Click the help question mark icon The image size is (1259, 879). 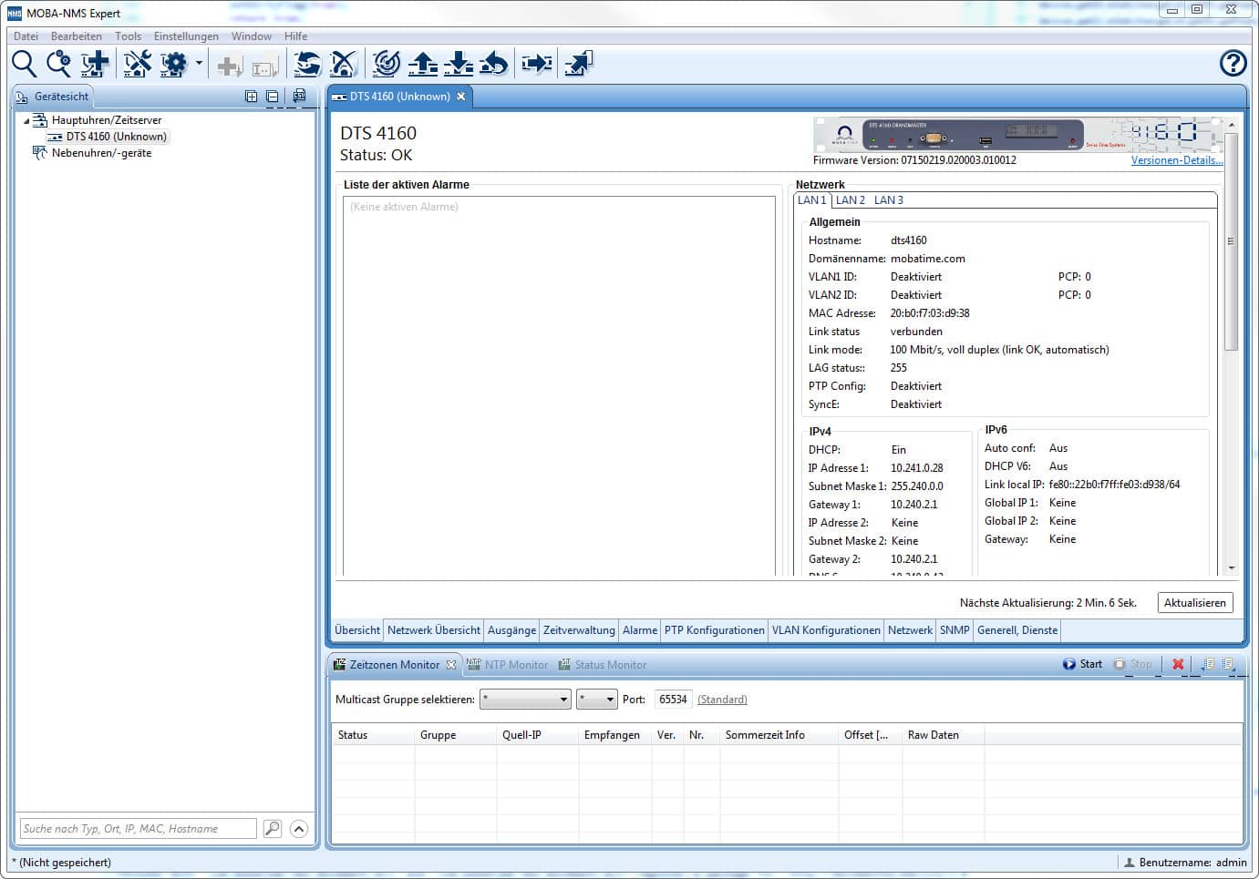[1233, 63]
